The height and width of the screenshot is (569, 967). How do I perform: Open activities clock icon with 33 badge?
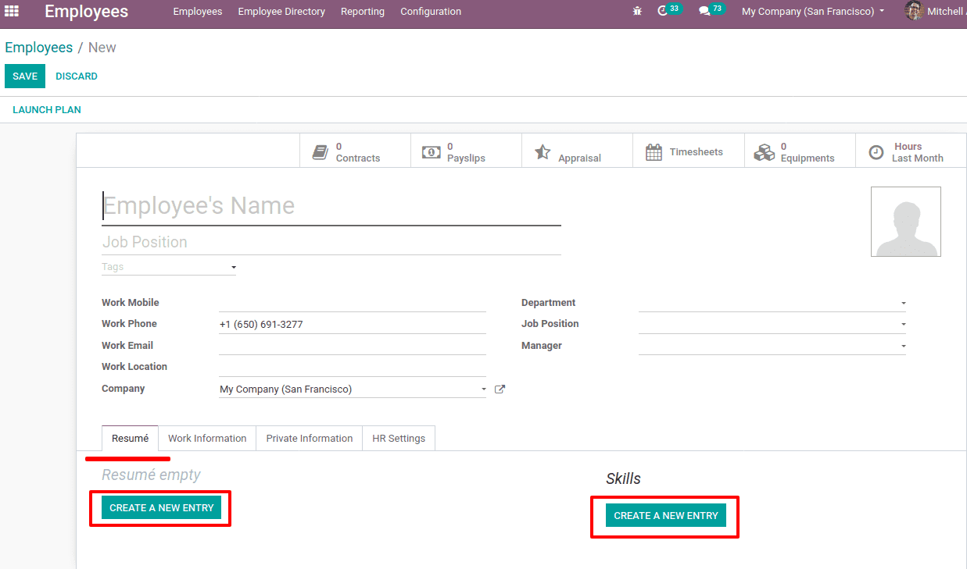pyautogui.click(x=669, y=10)
